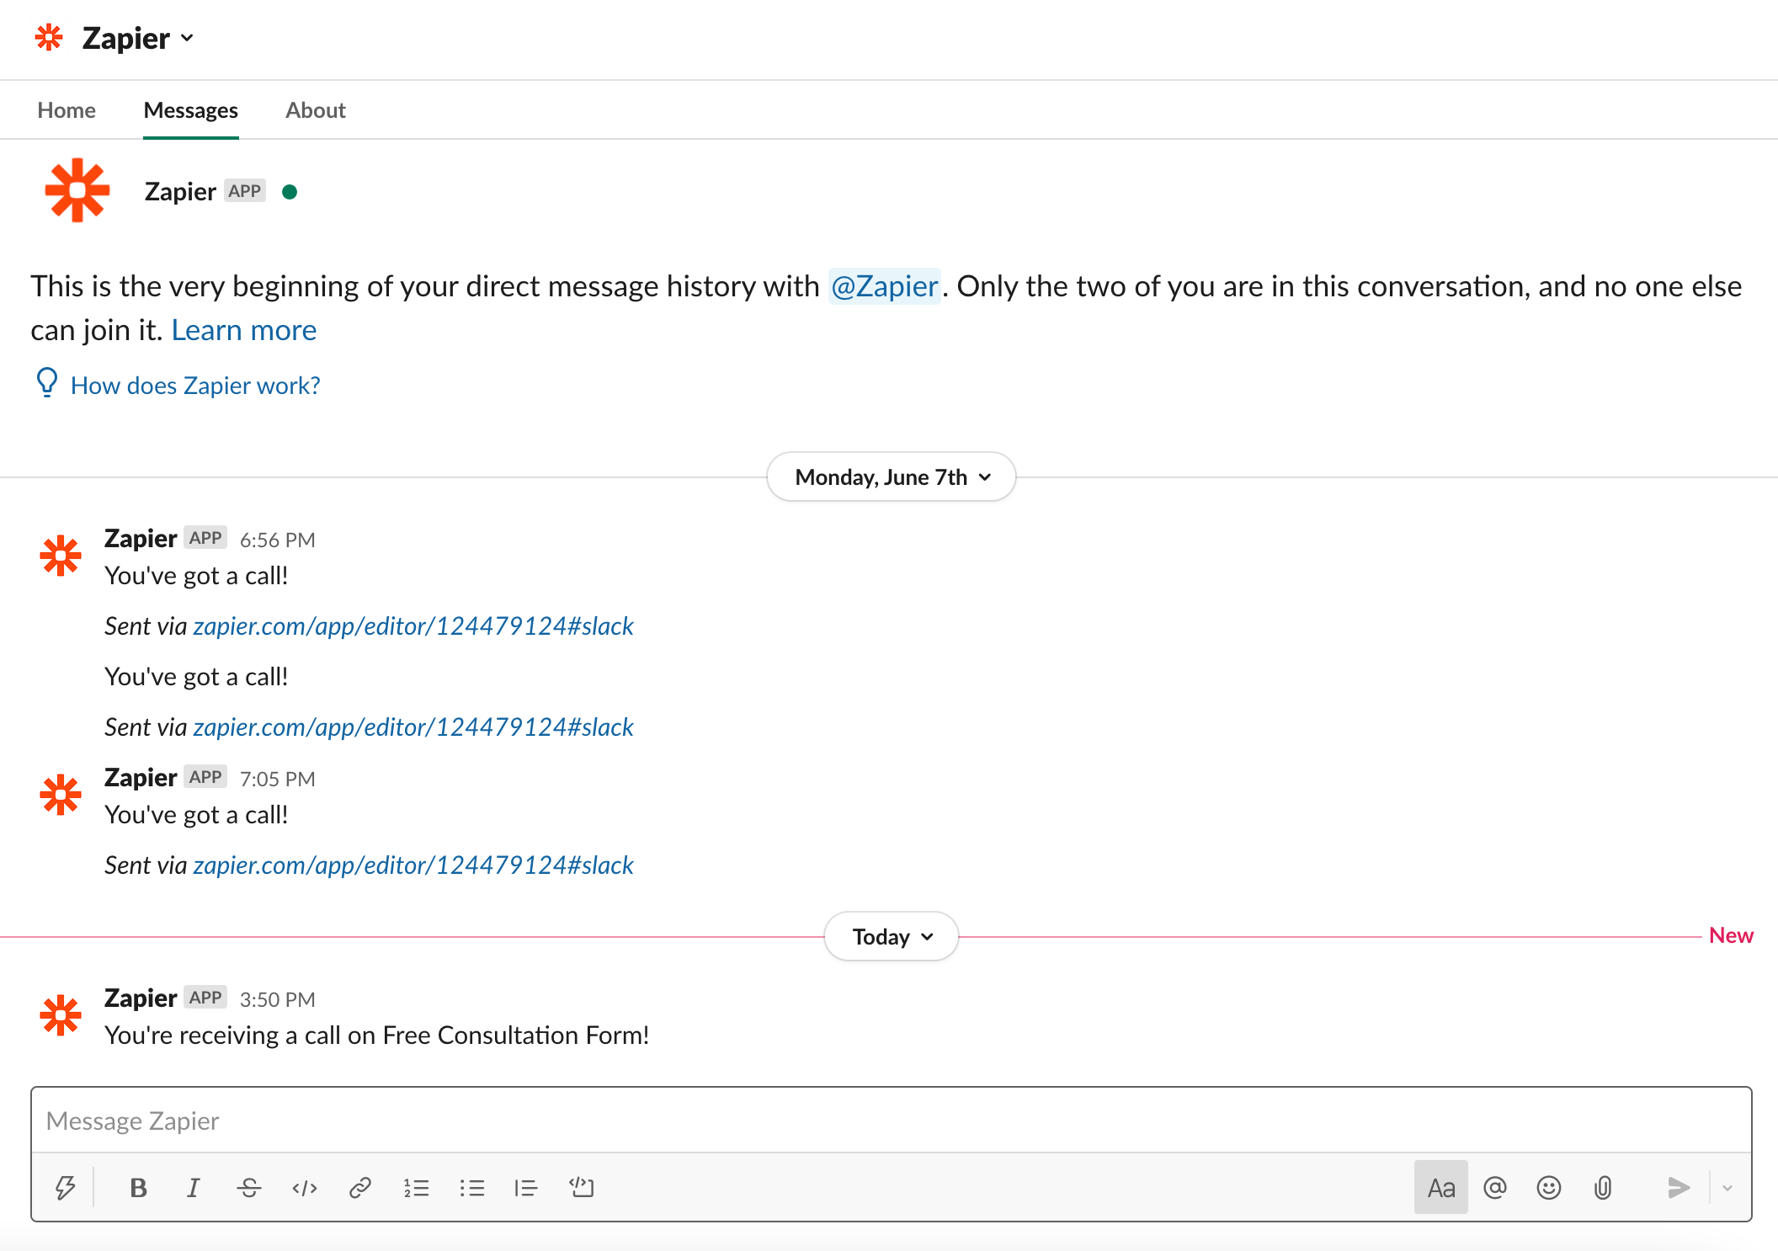This screenshot has height=1251, width=1778.
Task: Toggle italic formatting
Action: click(194, 1188)
